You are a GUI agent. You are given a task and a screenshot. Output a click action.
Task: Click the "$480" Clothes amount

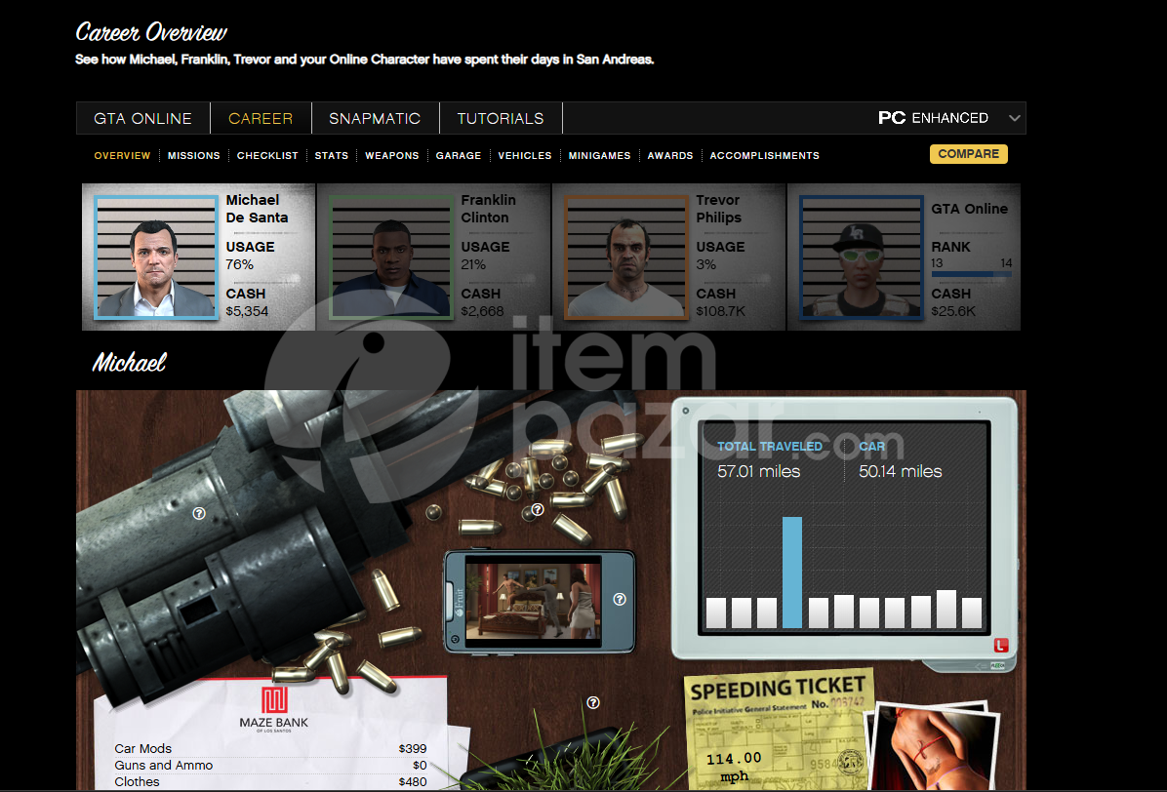(413, 781)
